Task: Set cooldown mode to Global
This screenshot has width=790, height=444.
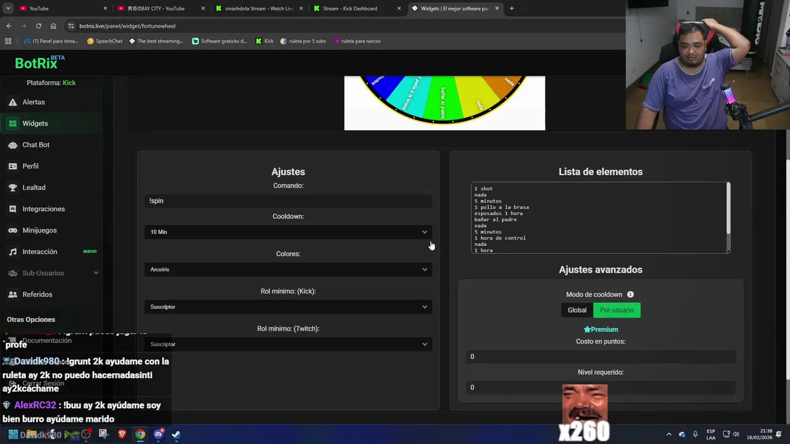Action: [x=577, y=310]
